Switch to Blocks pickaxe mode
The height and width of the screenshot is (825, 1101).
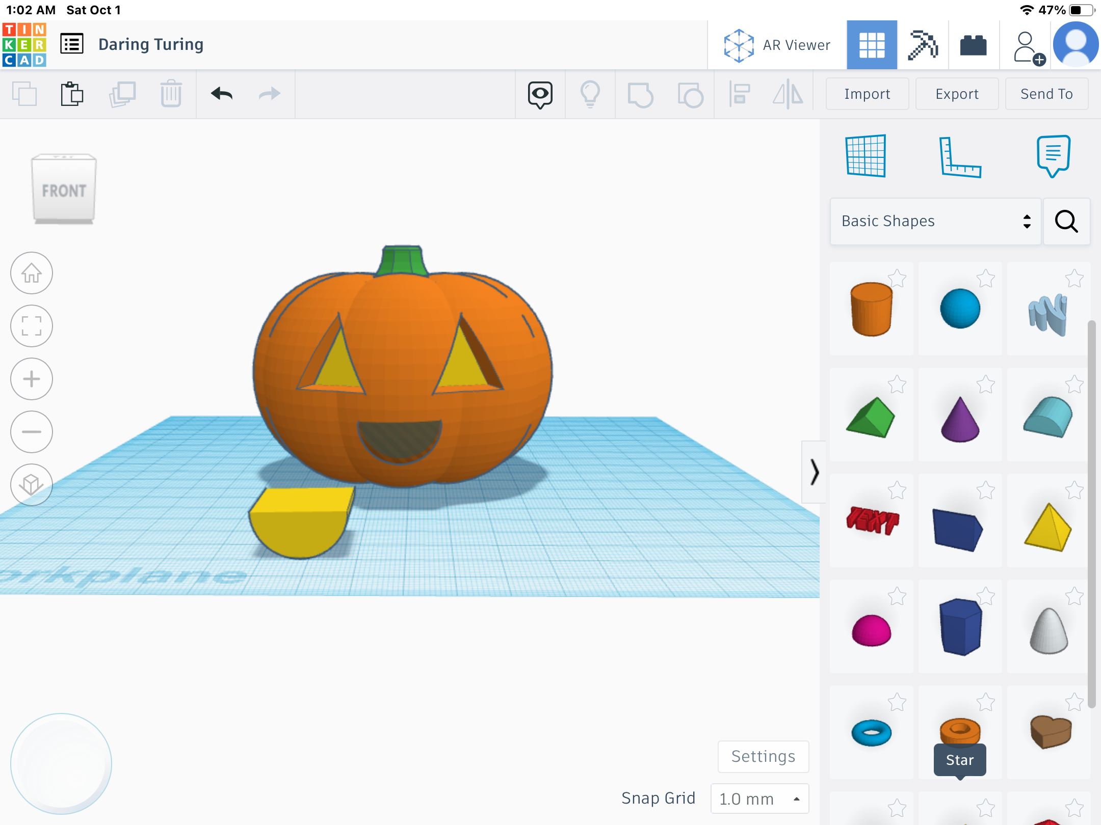[923, 45]
